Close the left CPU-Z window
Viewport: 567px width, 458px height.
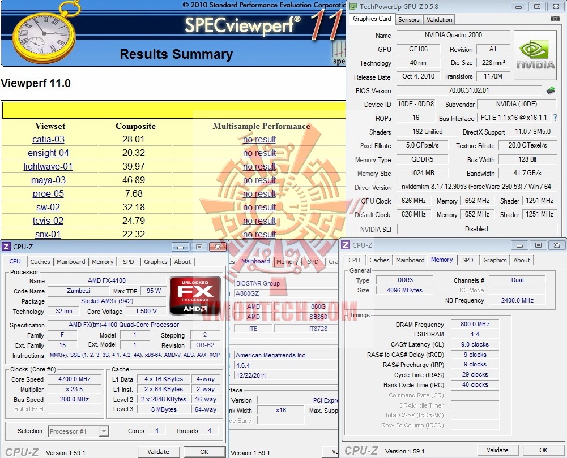pos(218,247)
